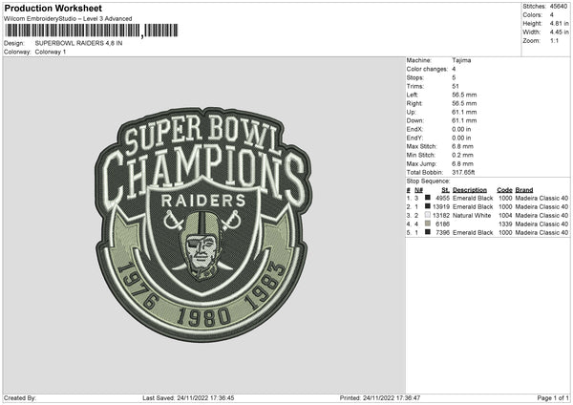Click the Height value 4.81 in
Viewport: 573px width, 405px height.
pos(559,23)
